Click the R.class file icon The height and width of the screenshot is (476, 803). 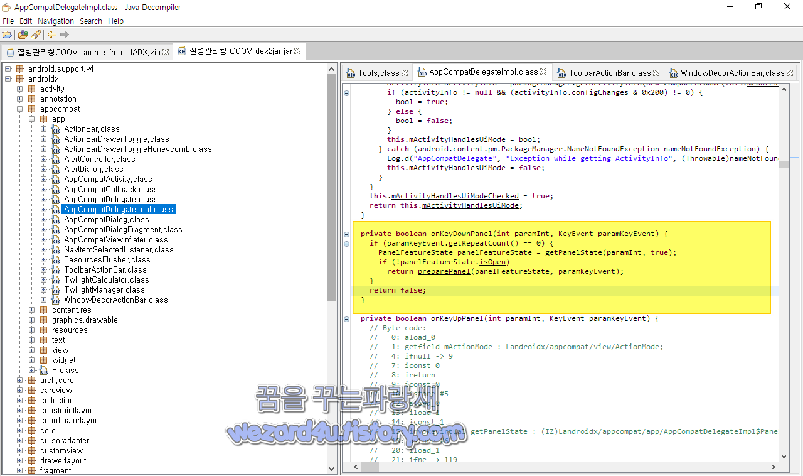point(45,370)
